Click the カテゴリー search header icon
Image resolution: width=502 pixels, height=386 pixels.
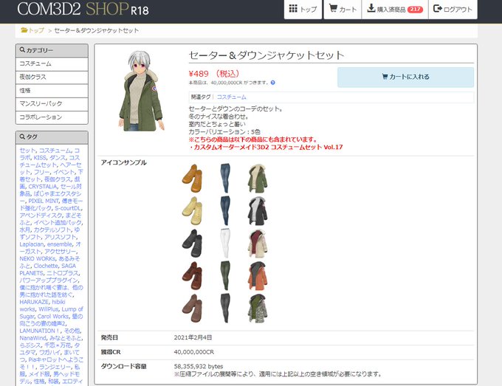point(22,50)
